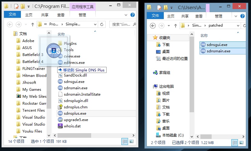Select whois.dat file

(69, 126)
